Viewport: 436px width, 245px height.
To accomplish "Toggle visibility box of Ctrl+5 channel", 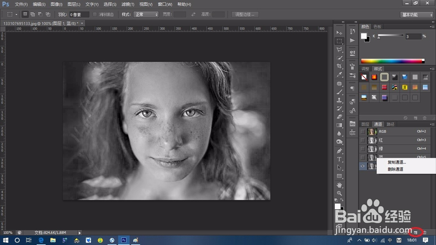I will coord(363,157).
